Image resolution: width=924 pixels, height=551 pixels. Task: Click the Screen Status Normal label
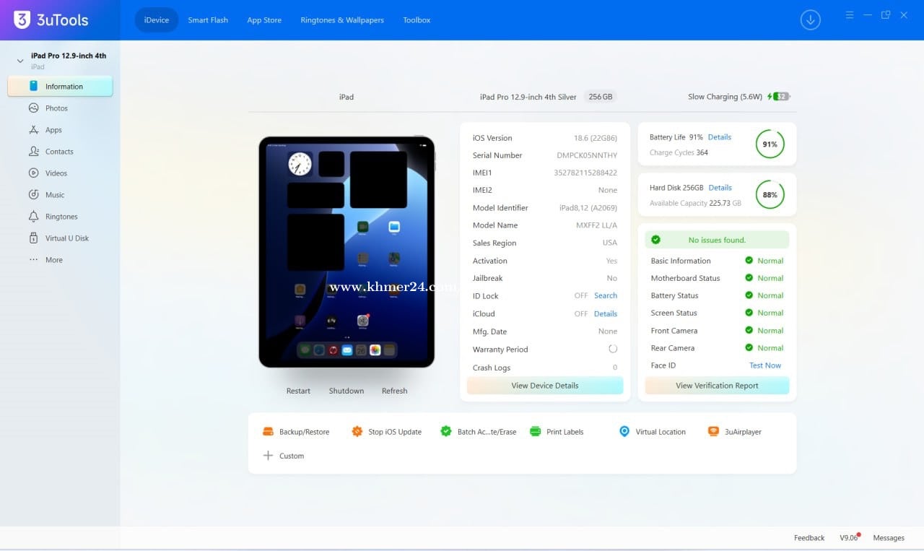click(770, 313)
